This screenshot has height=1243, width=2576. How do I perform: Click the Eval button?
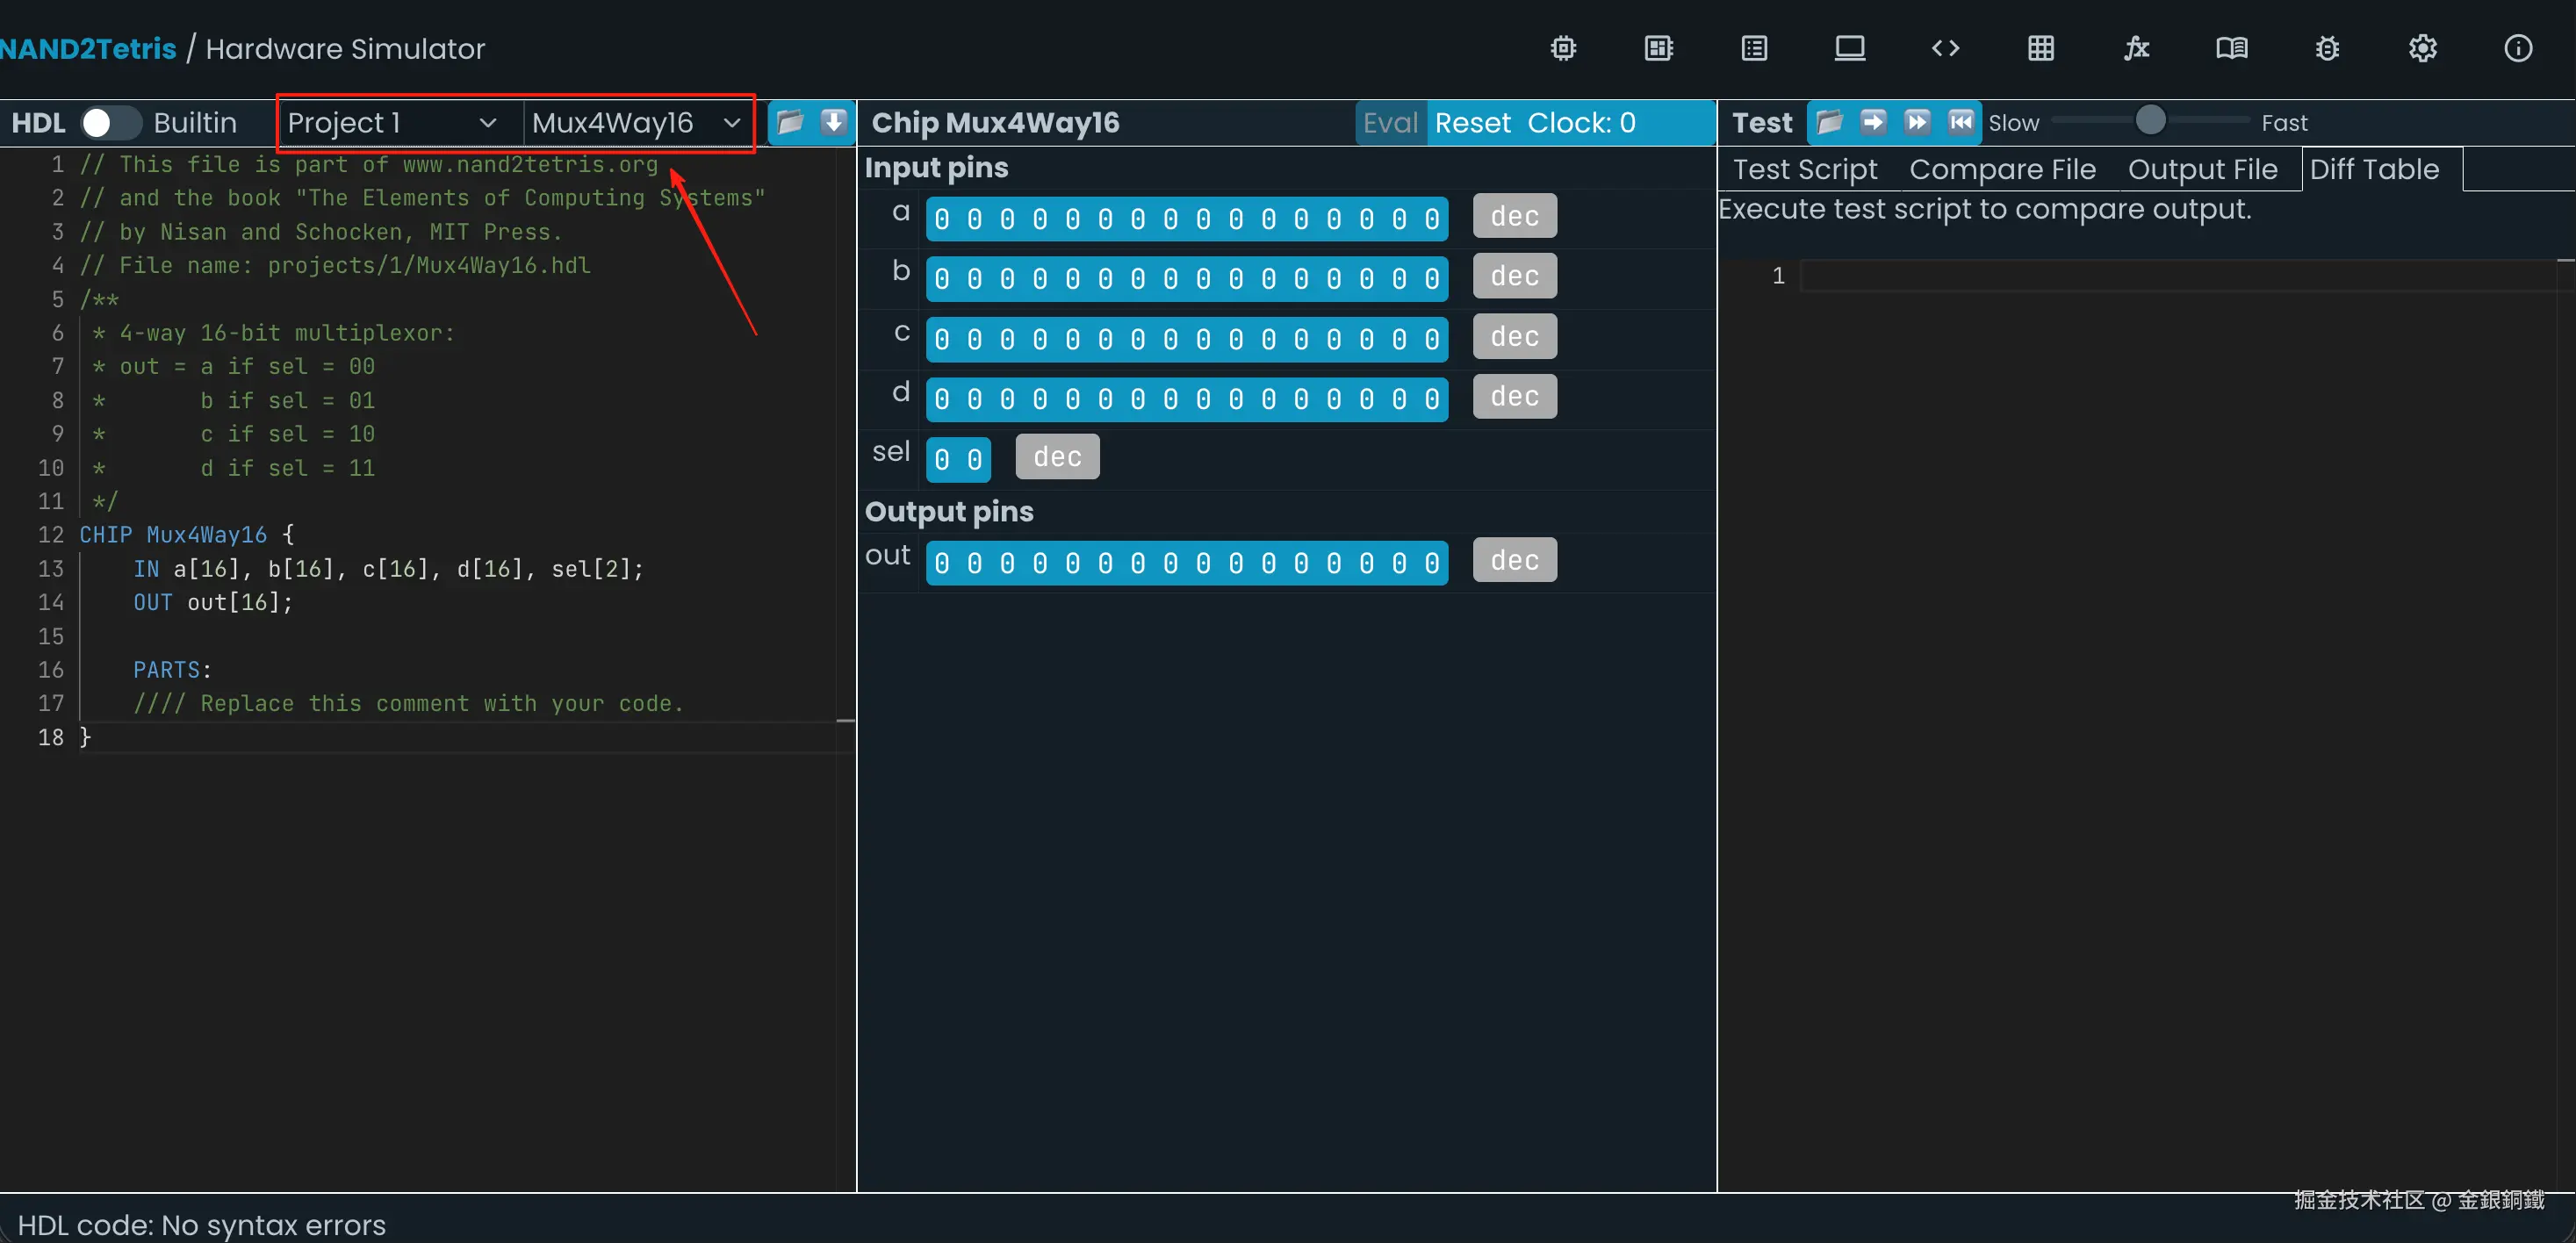coord(1390,123)
